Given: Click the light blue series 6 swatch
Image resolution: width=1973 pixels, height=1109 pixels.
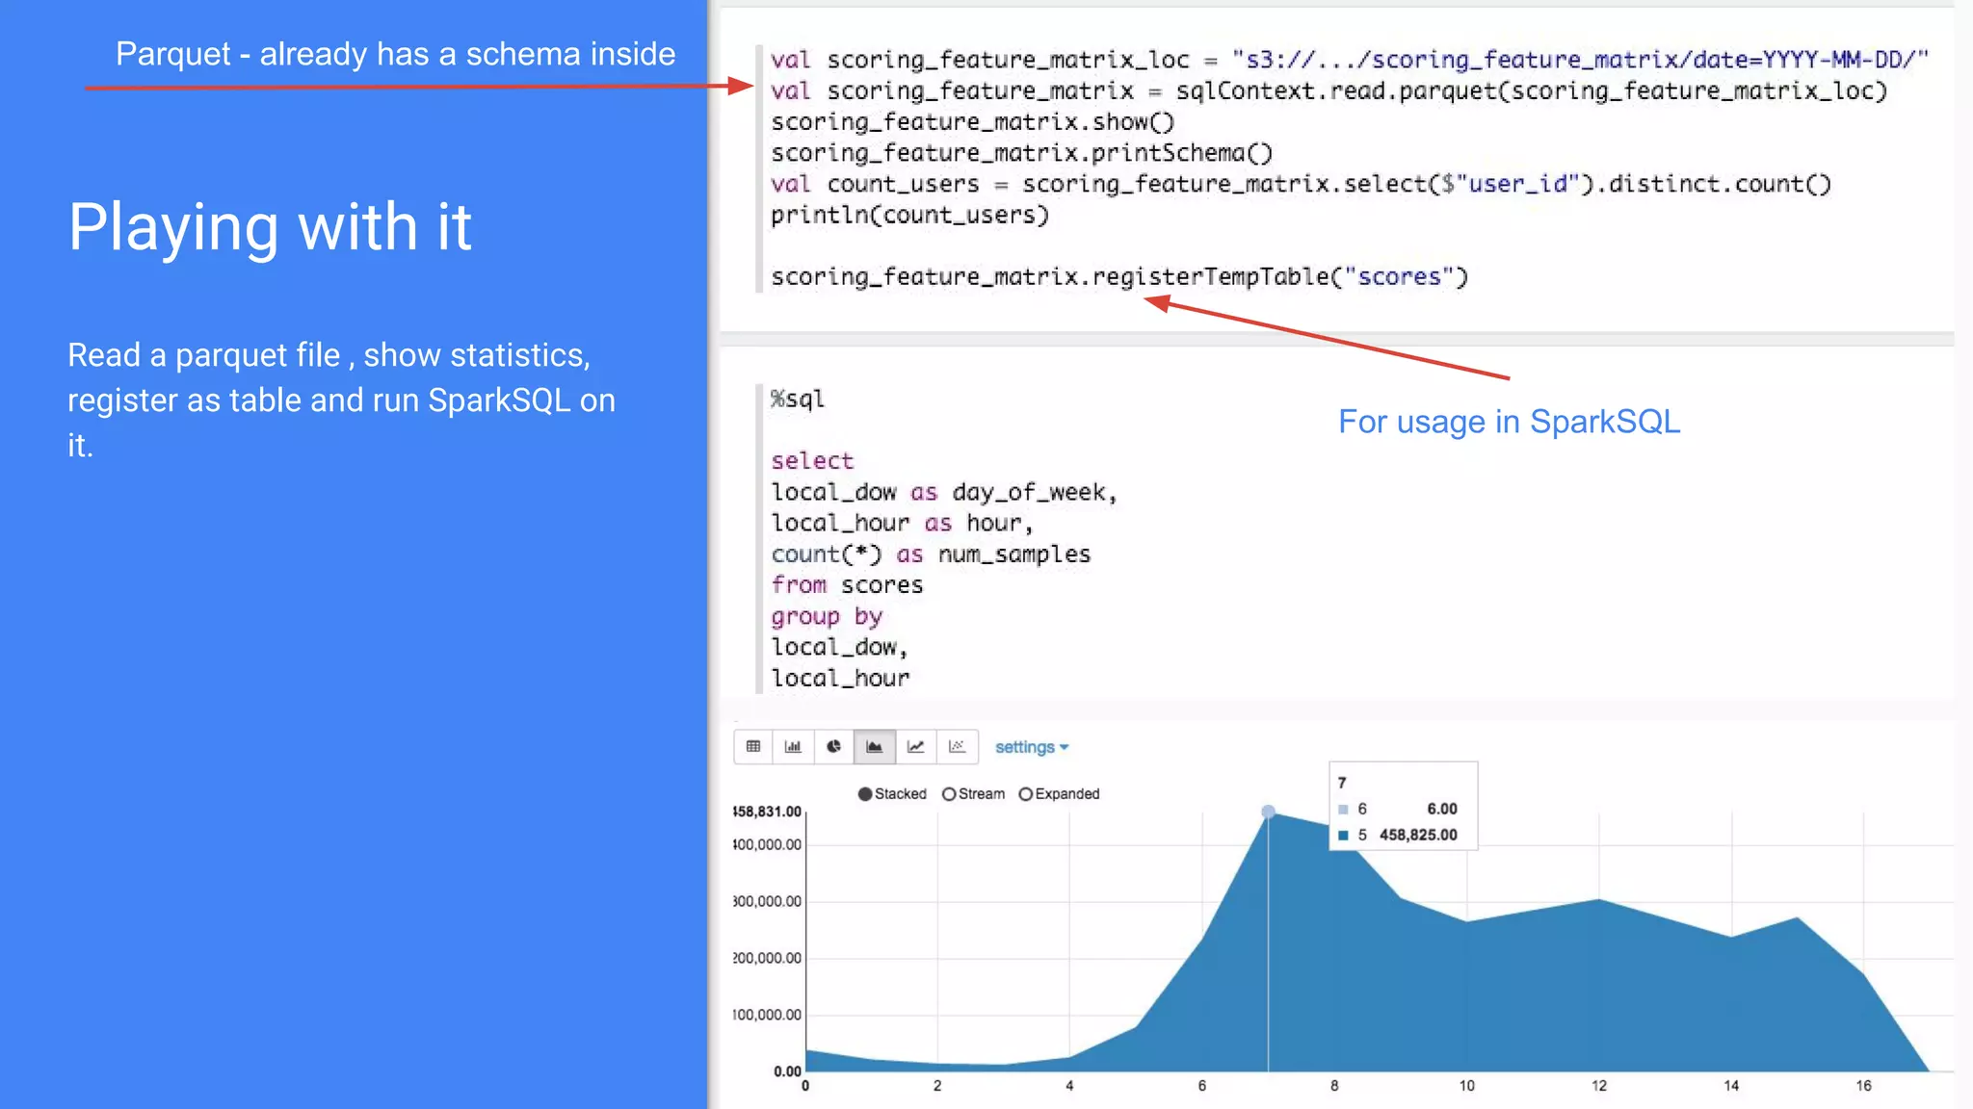Looking at the screenshot, I should (x=1343, y=810).
